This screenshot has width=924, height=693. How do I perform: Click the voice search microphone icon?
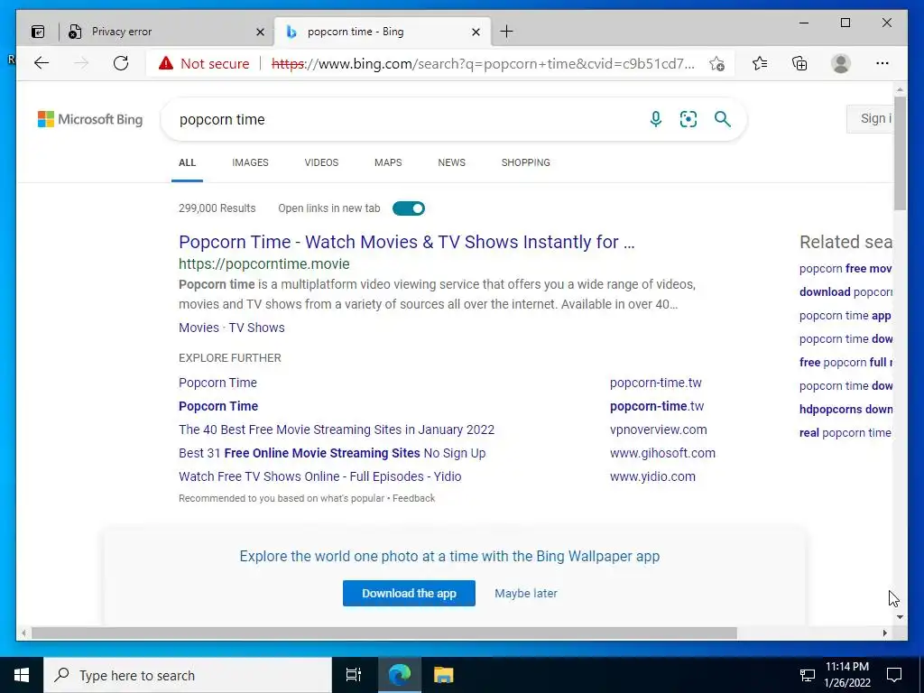click(x=655, y=119)
